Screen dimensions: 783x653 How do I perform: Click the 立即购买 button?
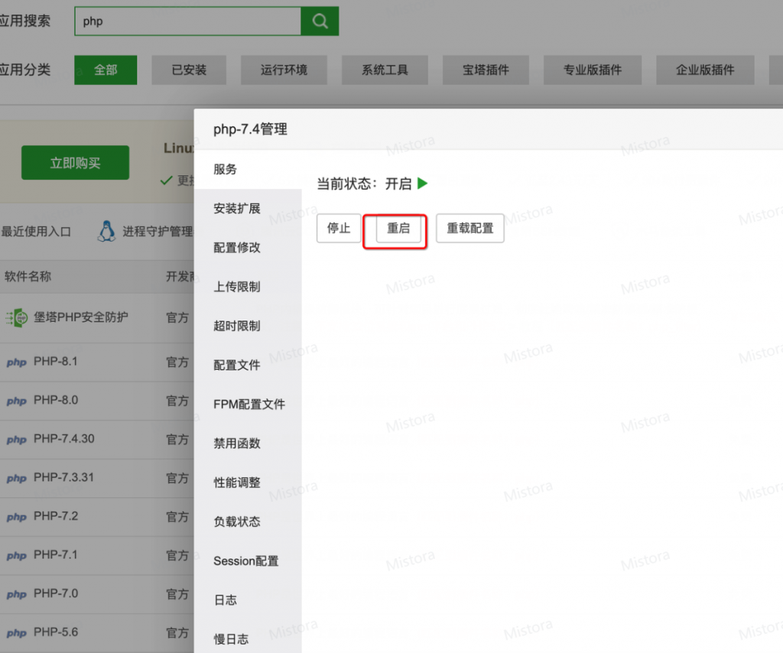point(76,163)
